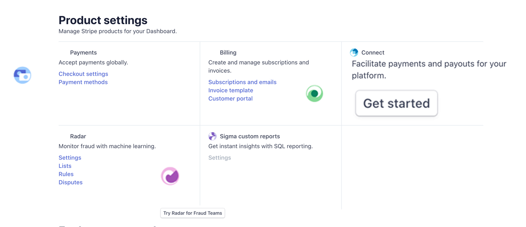Open Radar Disputes link

point(70,183)
